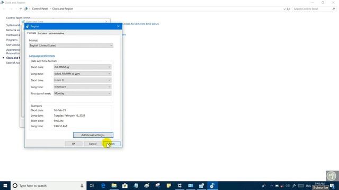Click the ENG language indicator
Viewport: 339px width, 190px height.
[308, 186]
